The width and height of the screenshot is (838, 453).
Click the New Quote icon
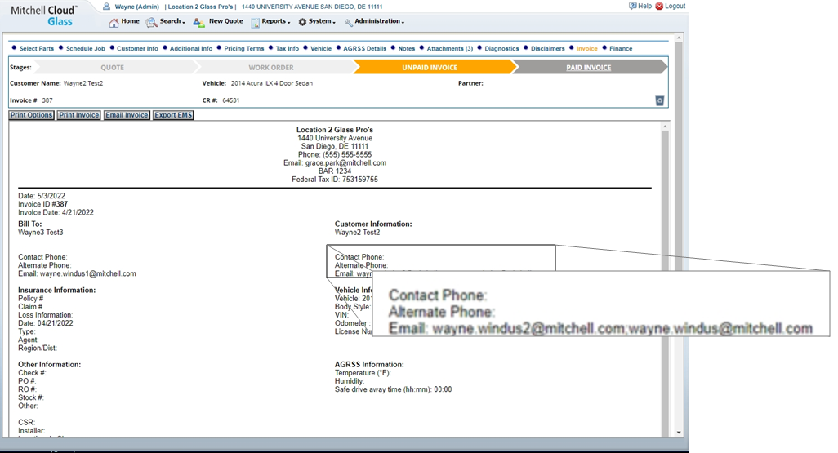198,22
